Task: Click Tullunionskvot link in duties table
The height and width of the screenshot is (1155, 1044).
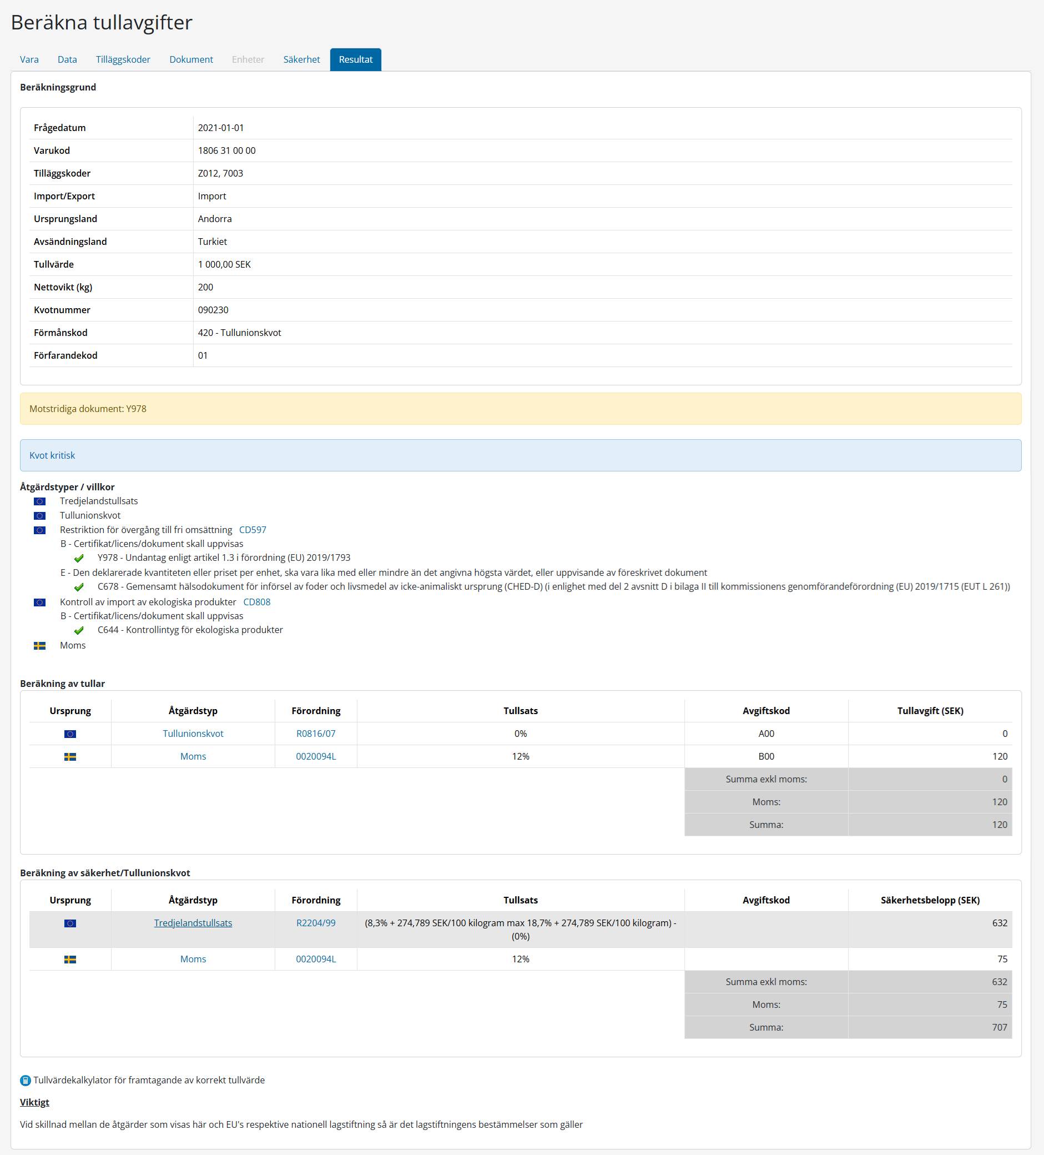Action: click(193, 734)
